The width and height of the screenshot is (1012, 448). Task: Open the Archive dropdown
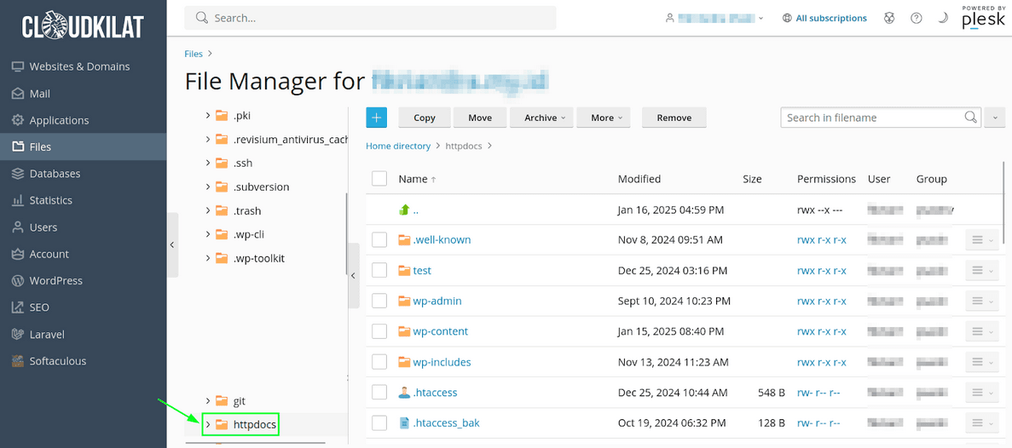541,118
